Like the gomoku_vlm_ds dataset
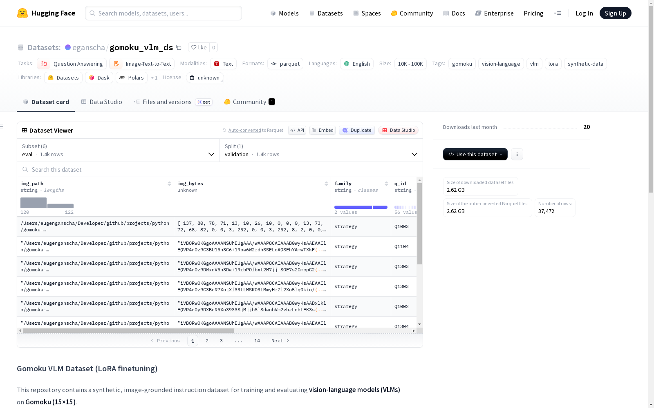 click(199, 47)
